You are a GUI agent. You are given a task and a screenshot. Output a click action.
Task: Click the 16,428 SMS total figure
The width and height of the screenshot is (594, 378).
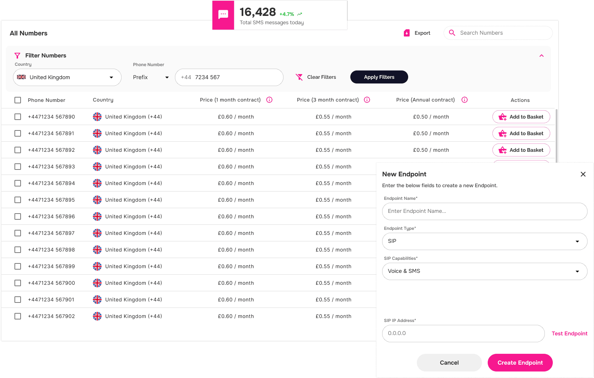[258, 12]
